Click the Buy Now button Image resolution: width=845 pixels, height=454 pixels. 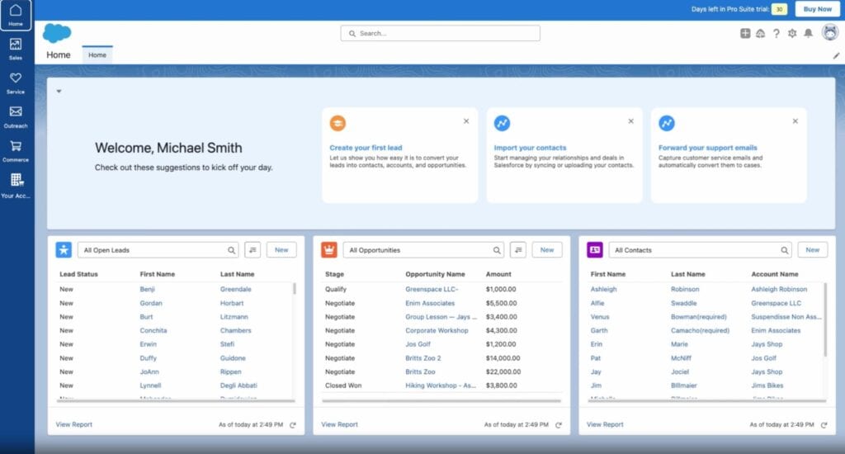tap(817, 9)
